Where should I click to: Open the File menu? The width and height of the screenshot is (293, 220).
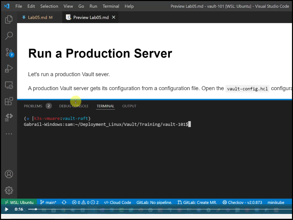click(x=19, y=6)
